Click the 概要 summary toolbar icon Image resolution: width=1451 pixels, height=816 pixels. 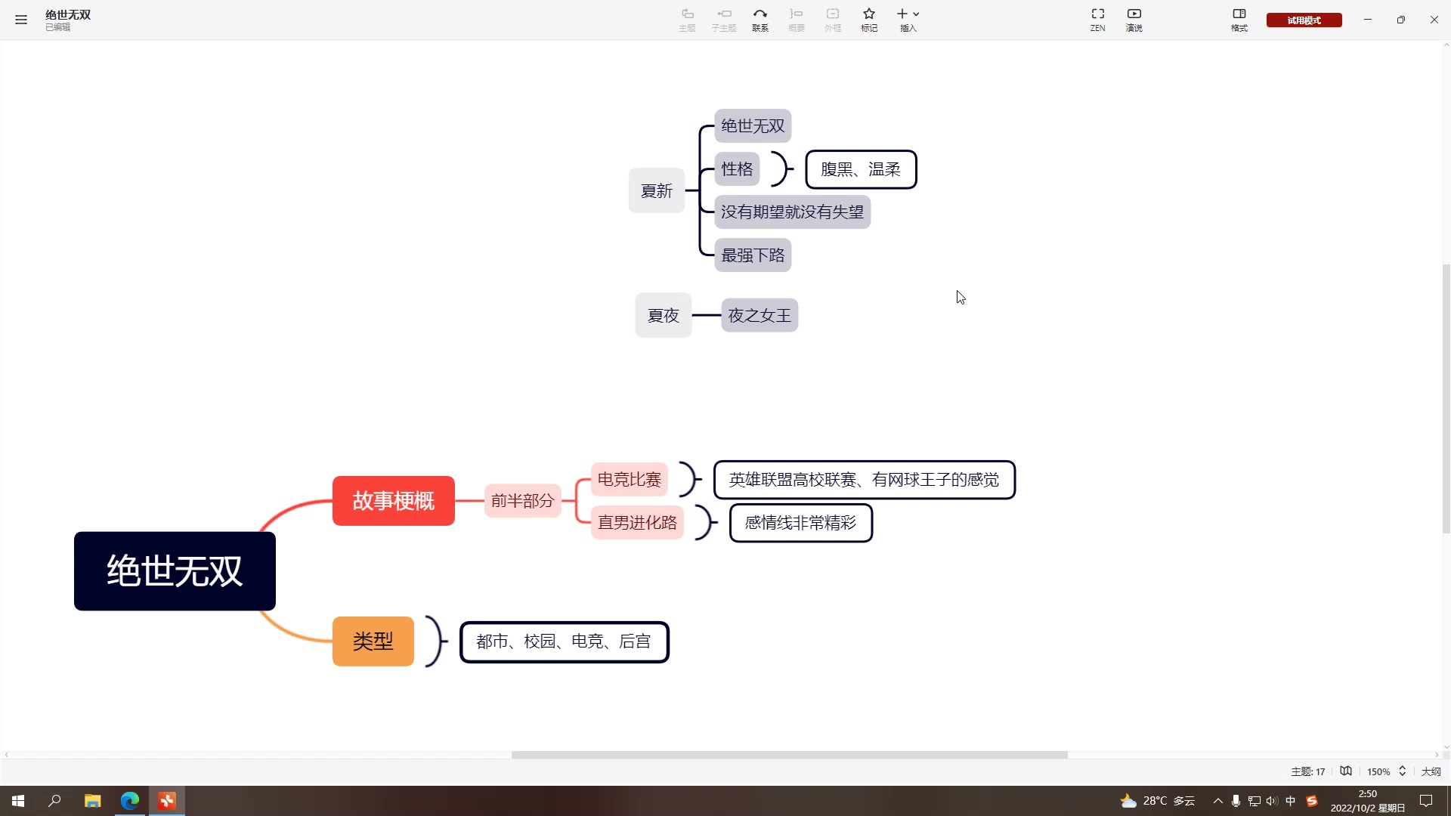click(797, 20)
